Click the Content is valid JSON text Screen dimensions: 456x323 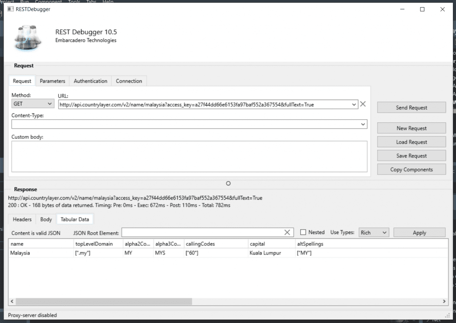pos(36,233)
